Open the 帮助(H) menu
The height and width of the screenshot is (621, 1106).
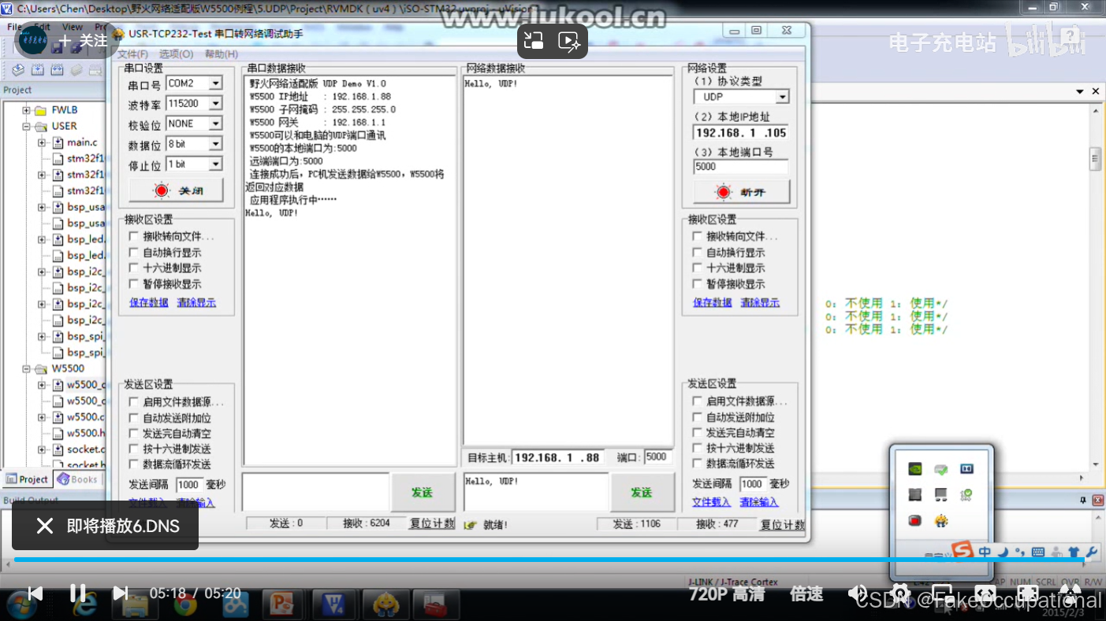(221, 54)
